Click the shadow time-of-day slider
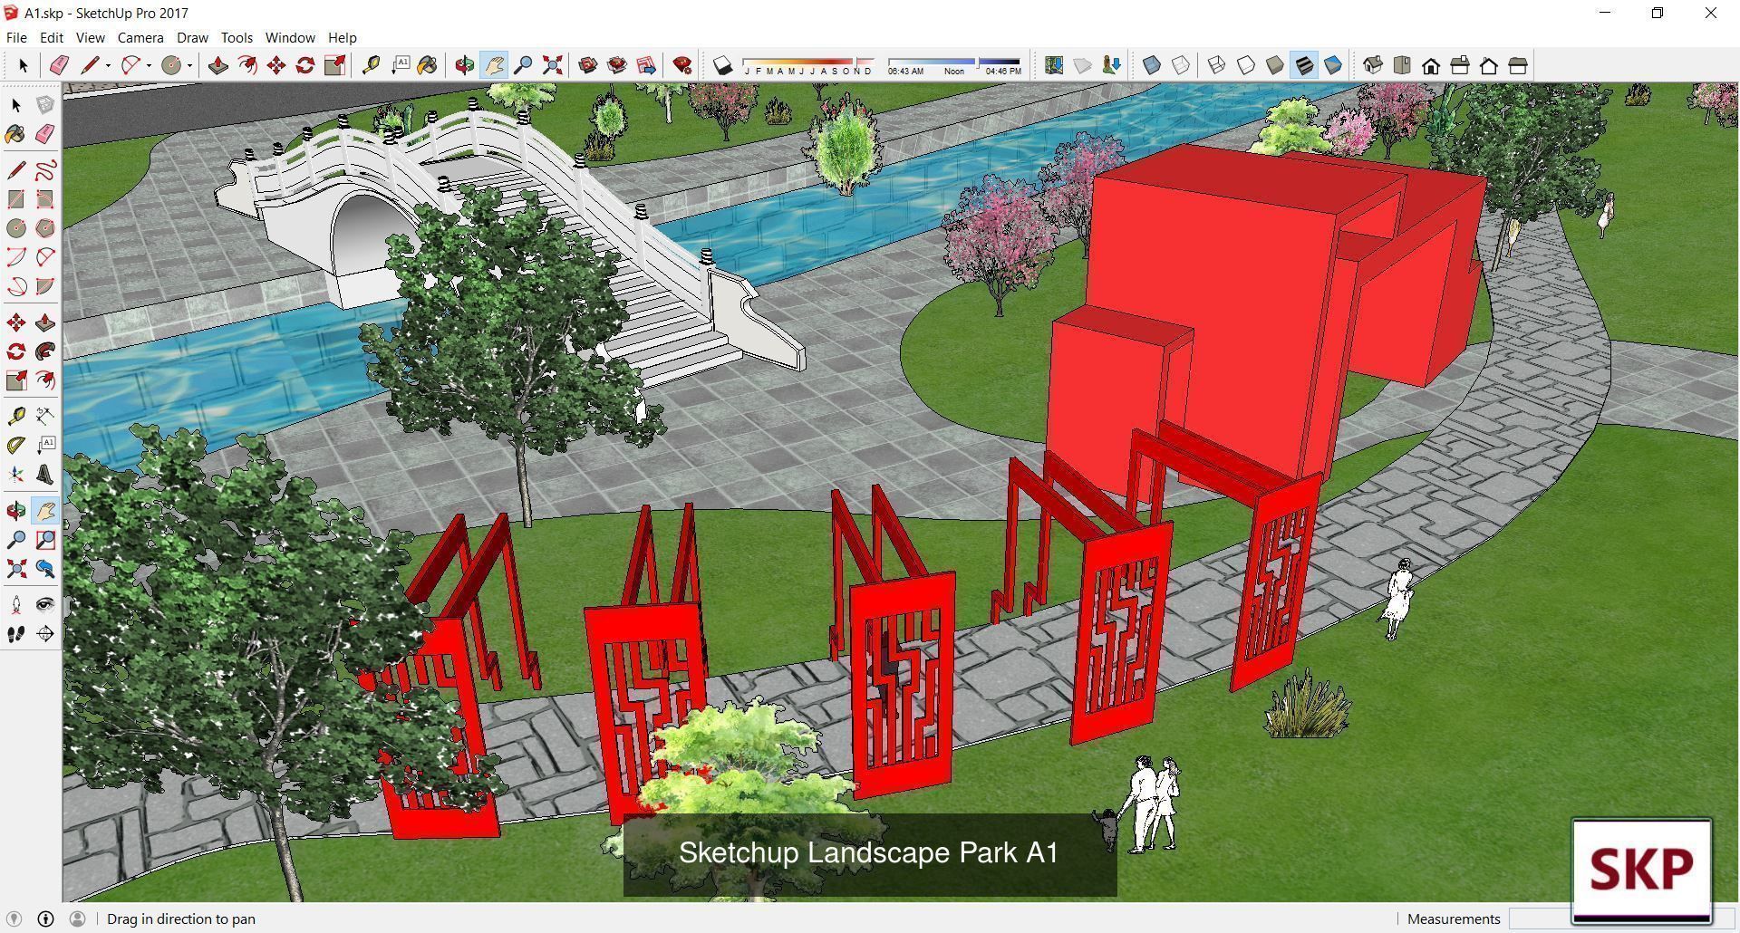Image resolution: width=1740 pixels, height=933 pixels. [953, 65]
